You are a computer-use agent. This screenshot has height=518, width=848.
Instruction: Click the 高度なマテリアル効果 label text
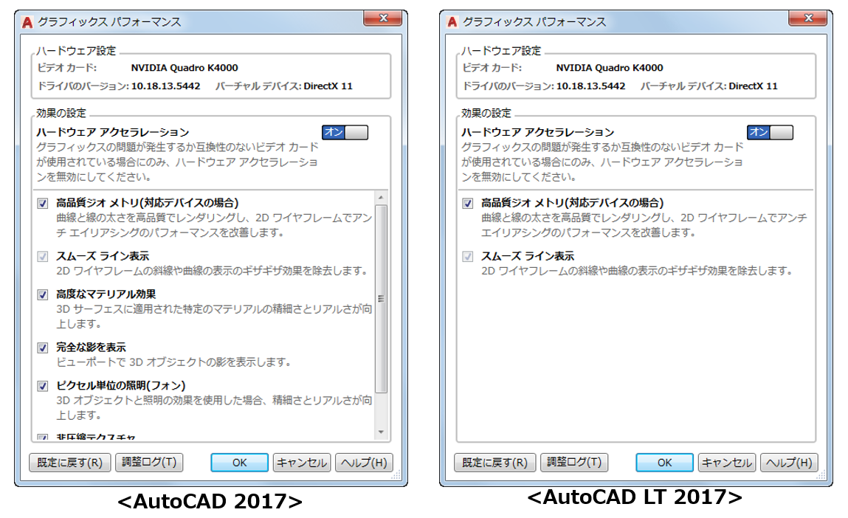point(106,294)
